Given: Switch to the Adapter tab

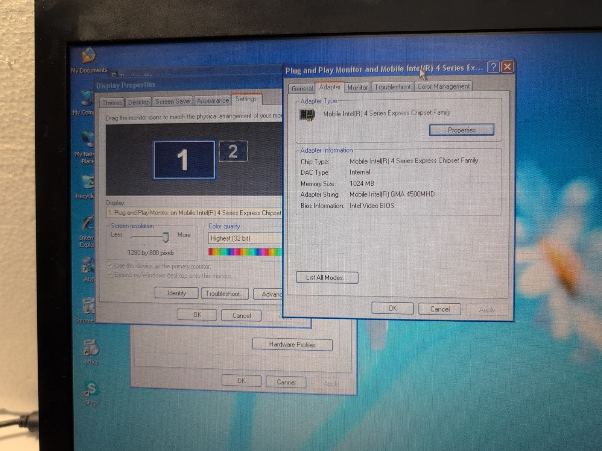Looking at the screenshot, I should [x=330, y=87].
